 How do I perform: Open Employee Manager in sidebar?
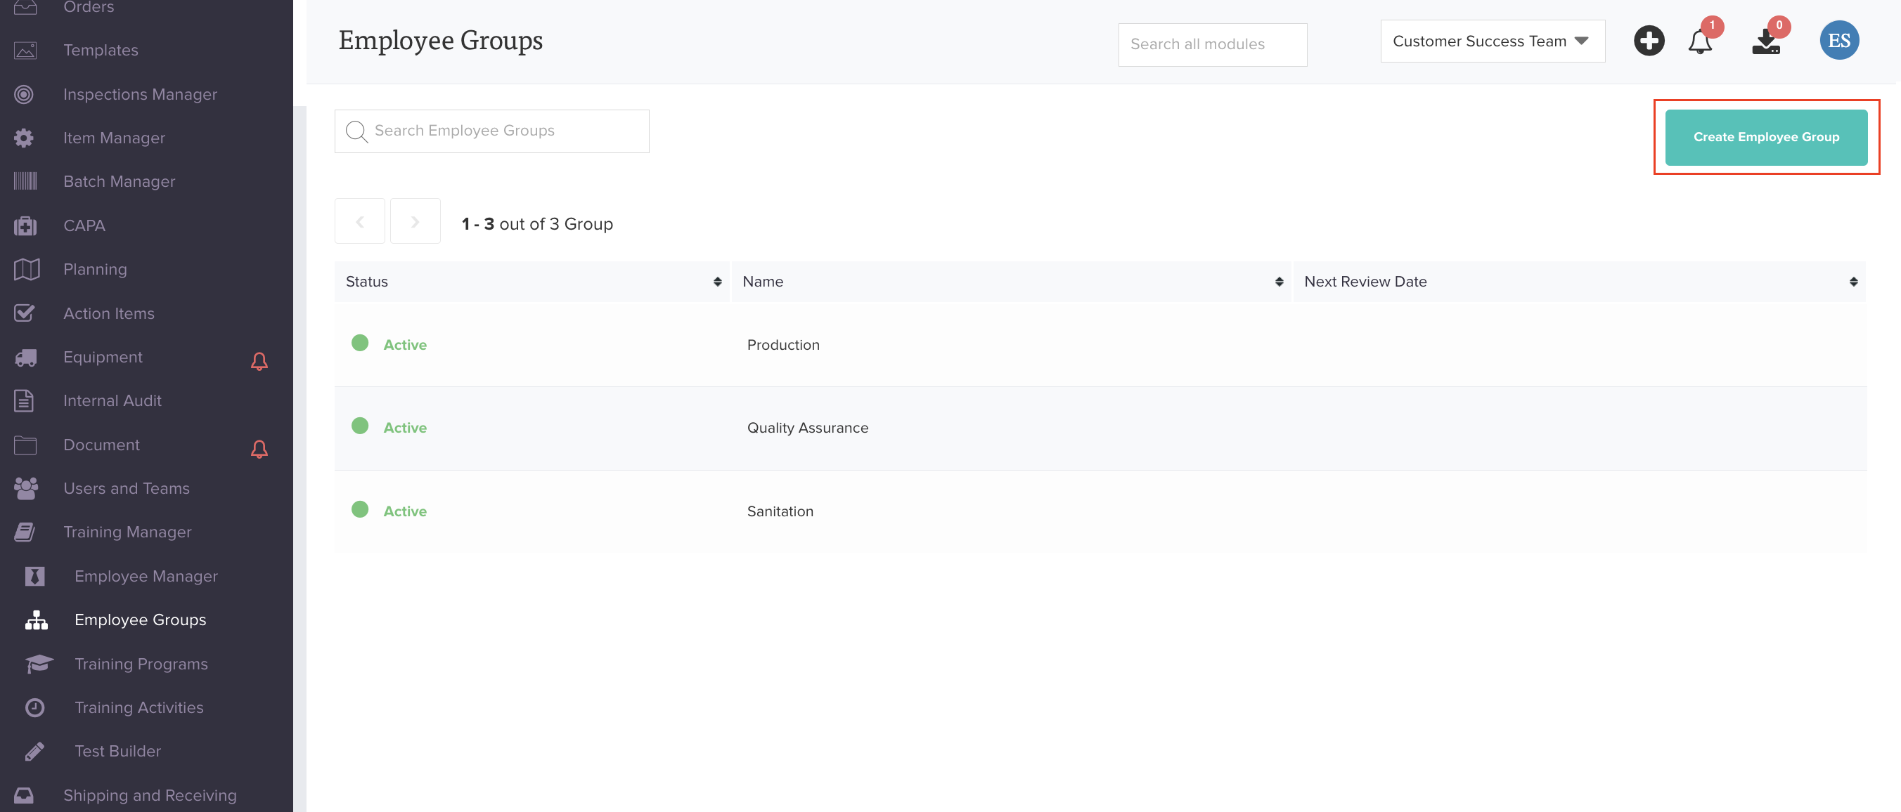(146, 575)
